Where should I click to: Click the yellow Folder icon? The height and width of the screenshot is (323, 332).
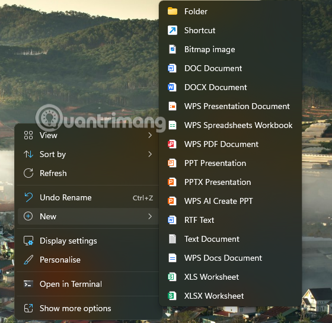pos(173,11)
